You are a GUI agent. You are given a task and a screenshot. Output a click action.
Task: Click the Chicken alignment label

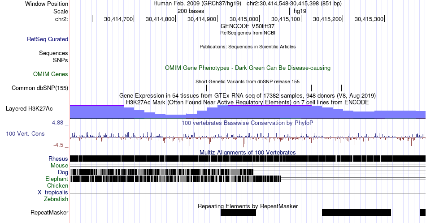57,185
